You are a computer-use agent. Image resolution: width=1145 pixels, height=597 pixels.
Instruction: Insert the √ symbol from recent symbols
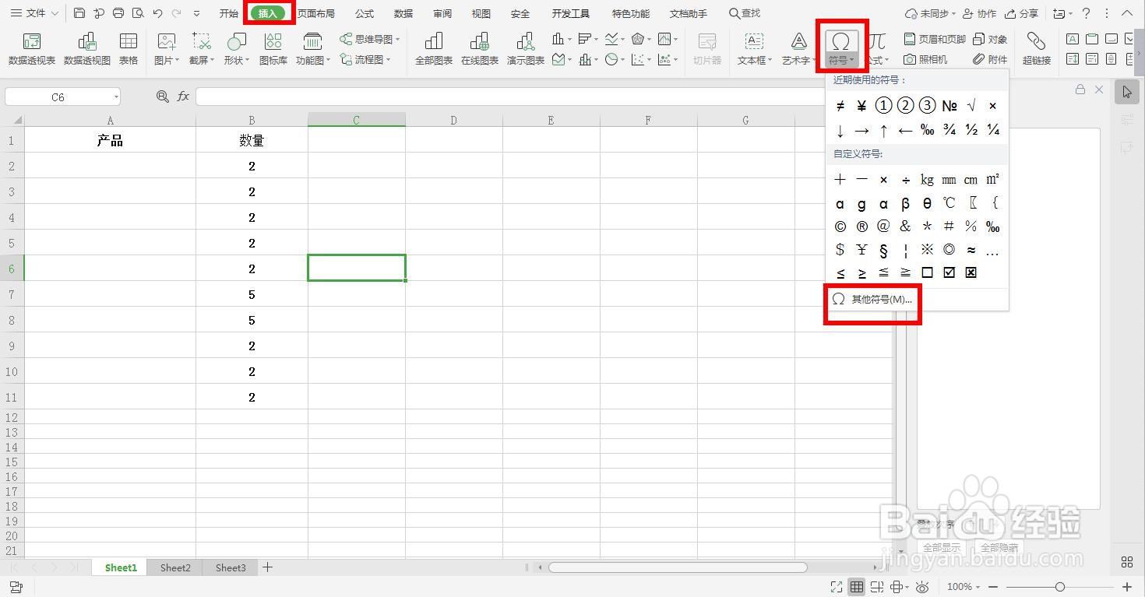point(971,106)
